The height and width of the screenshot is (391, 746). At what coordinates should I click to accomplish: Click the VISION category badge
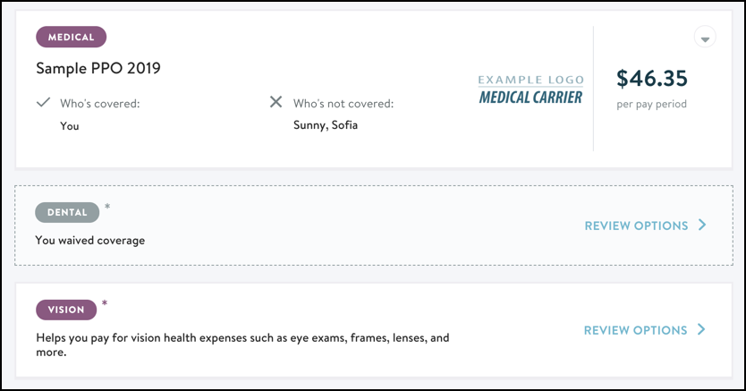pyautogui.click(x=66, y=310)
